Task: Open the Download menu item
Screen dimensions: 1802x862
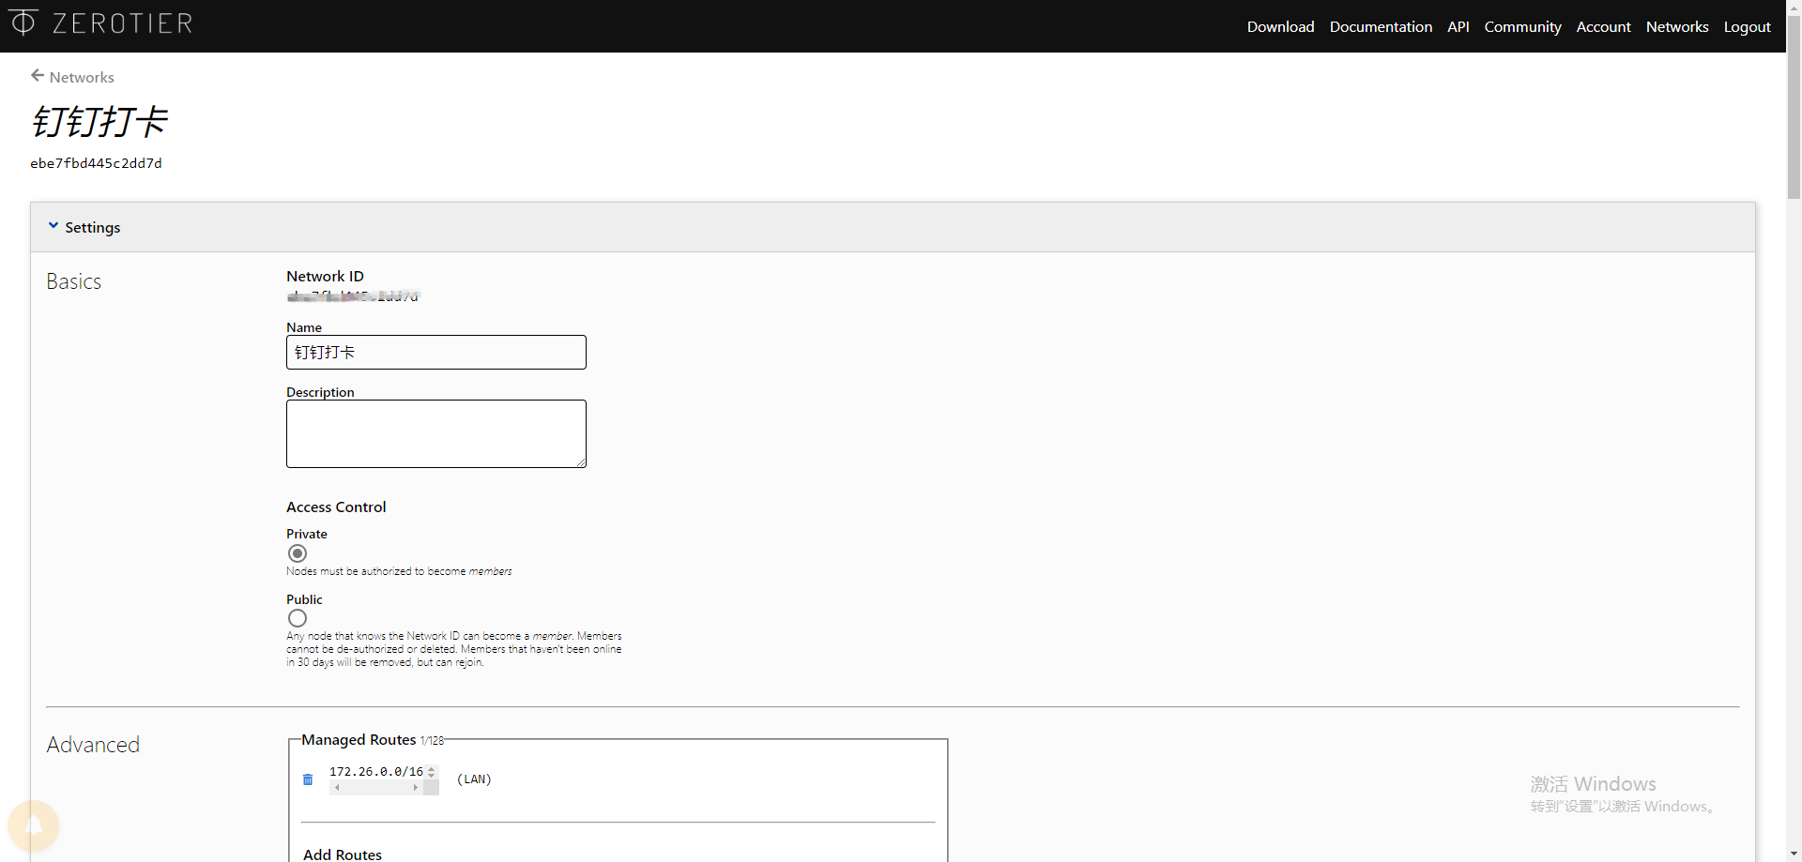Action: tap(1280, 26)
